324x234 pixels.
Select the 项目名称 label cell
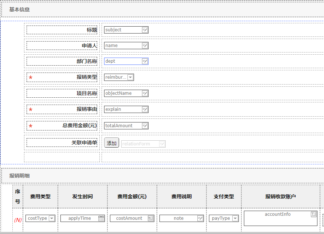pos(62,93)
